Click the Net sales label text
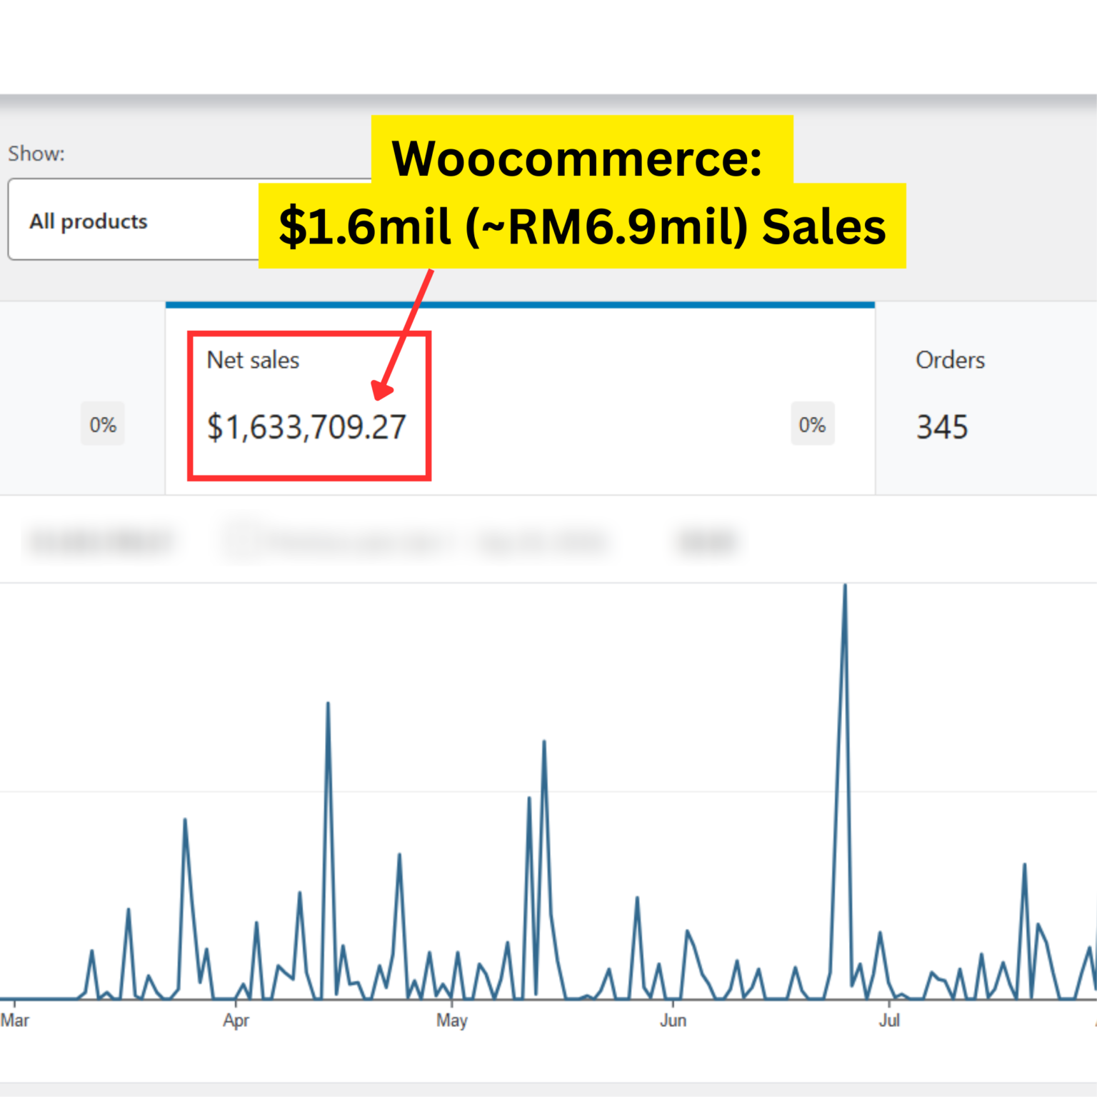Image resolution: width=1097 pixels, height=1097 pixels. [253, 360]
